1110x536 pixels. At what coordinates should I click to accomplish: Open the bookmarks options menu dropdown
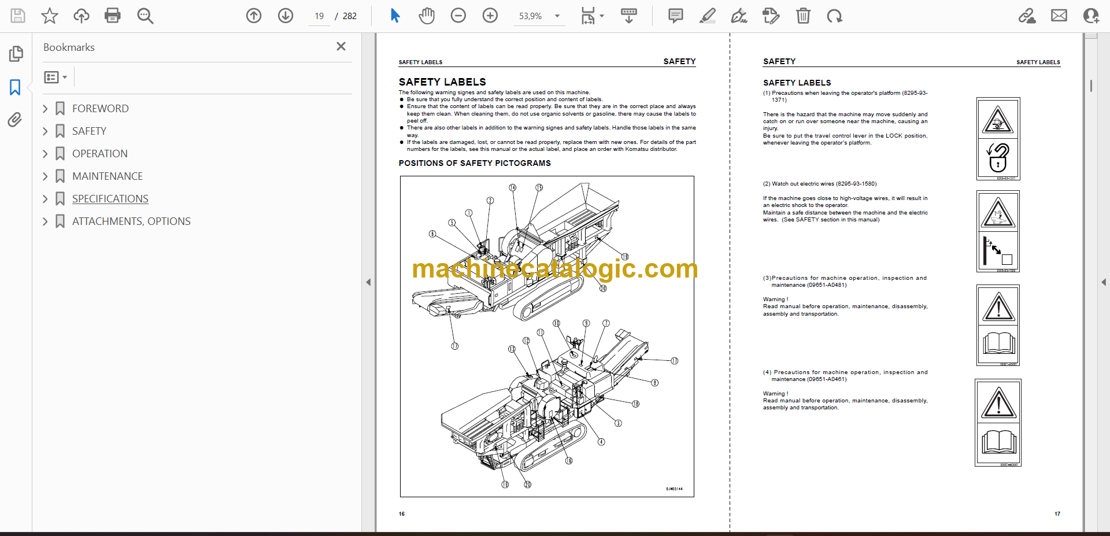[56, 77]
